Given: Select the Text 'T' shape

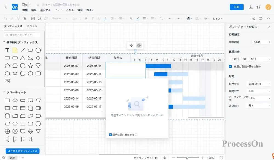Looking at the screenshot, I should coord(7,50).
